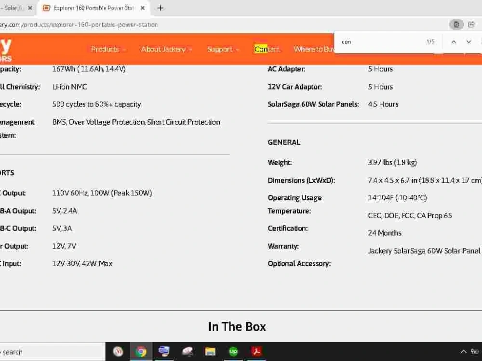Click 'Jackery SolarSaga 60W Solar Panel' accessory text
Screen dimensions: 482x361
424,251
